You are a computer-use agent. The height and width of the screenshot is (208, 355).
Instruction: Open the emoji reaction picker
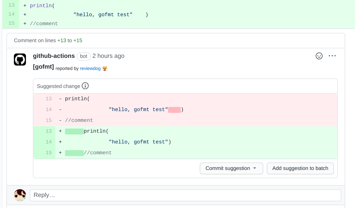pos(319,56)
